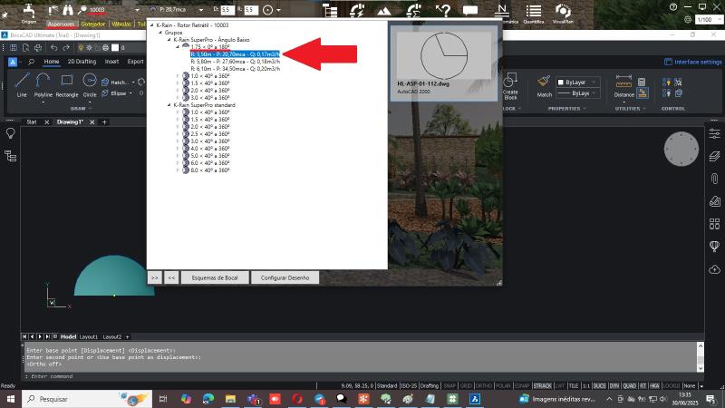Switch to the 2D Drafting ribbon tab
This screenshot has width=725, height=408.
click(82, 62)
